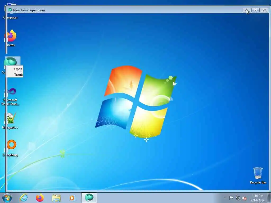This screenshot has width=271, height=203.
Task: Launch Windows Media Player from the taskbar
Action: tap(72, 198)
